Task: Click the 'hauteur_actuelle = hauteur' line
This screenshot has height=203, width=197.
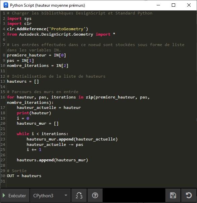Action: pos(49,108)
